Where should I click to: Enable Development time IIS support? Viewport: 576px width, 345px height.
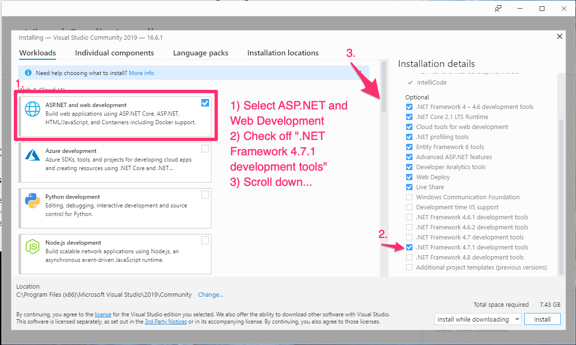tap(409, 207)
